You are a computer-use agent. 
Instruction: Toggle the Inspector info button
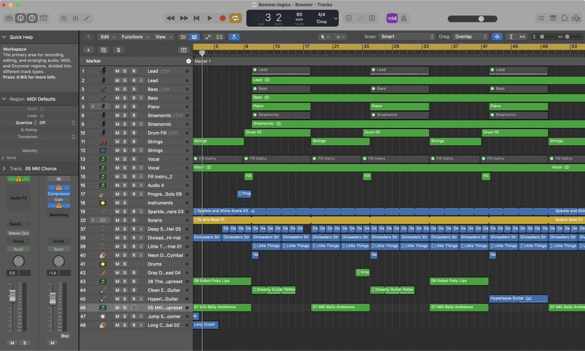(20, 18)
